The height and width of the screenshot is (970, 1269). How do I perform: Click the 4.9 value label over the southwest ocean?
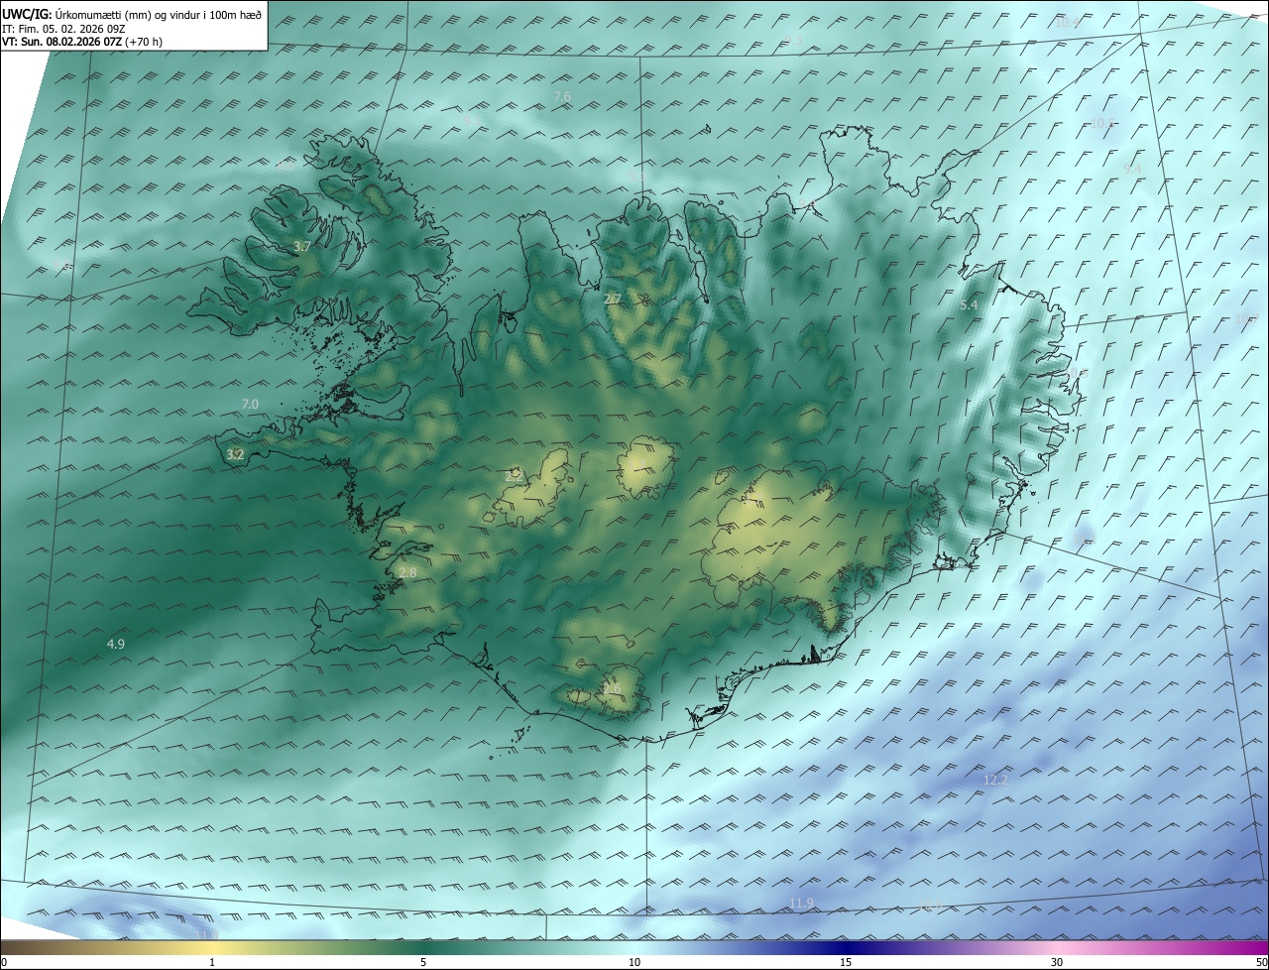(116, 645)
